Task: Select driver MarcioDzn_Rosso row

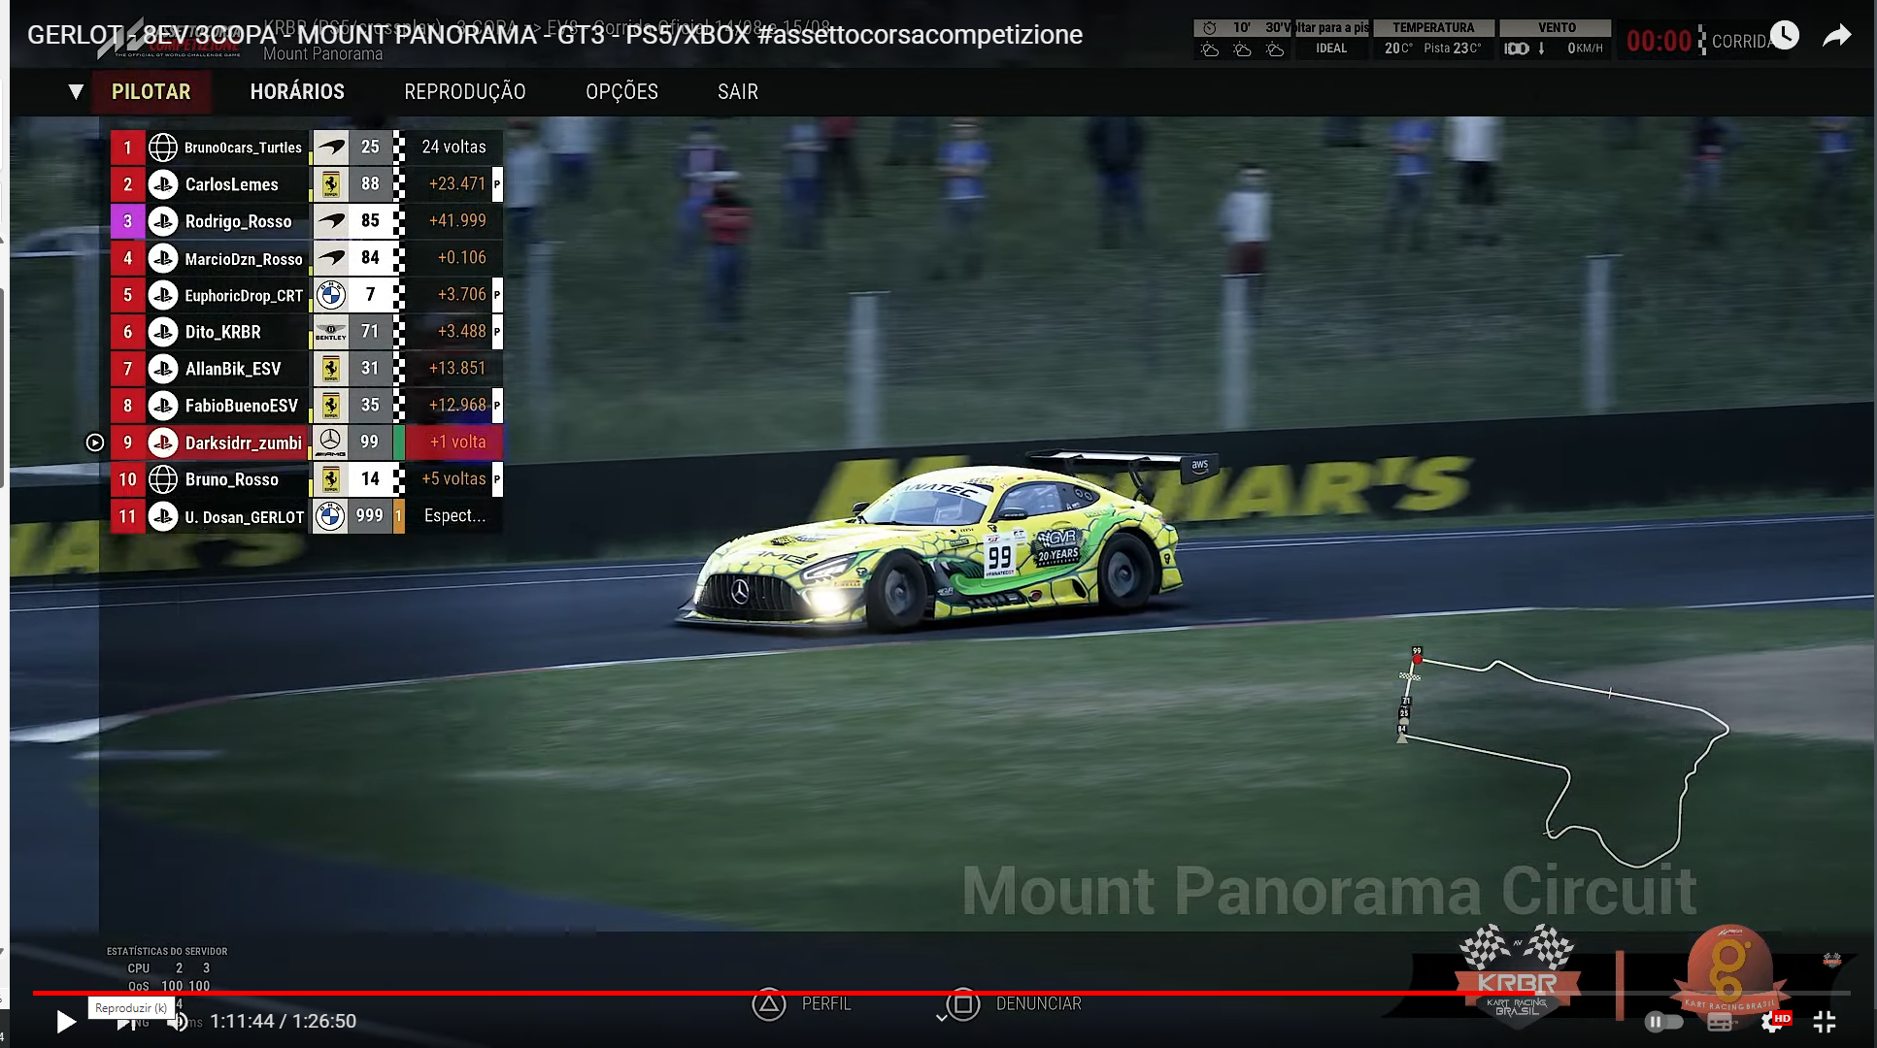Action: [306, 258]
